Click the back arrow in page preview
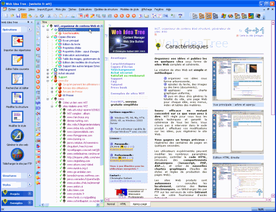The height and width of the screenshot is (212, 276). pos(248,30)
